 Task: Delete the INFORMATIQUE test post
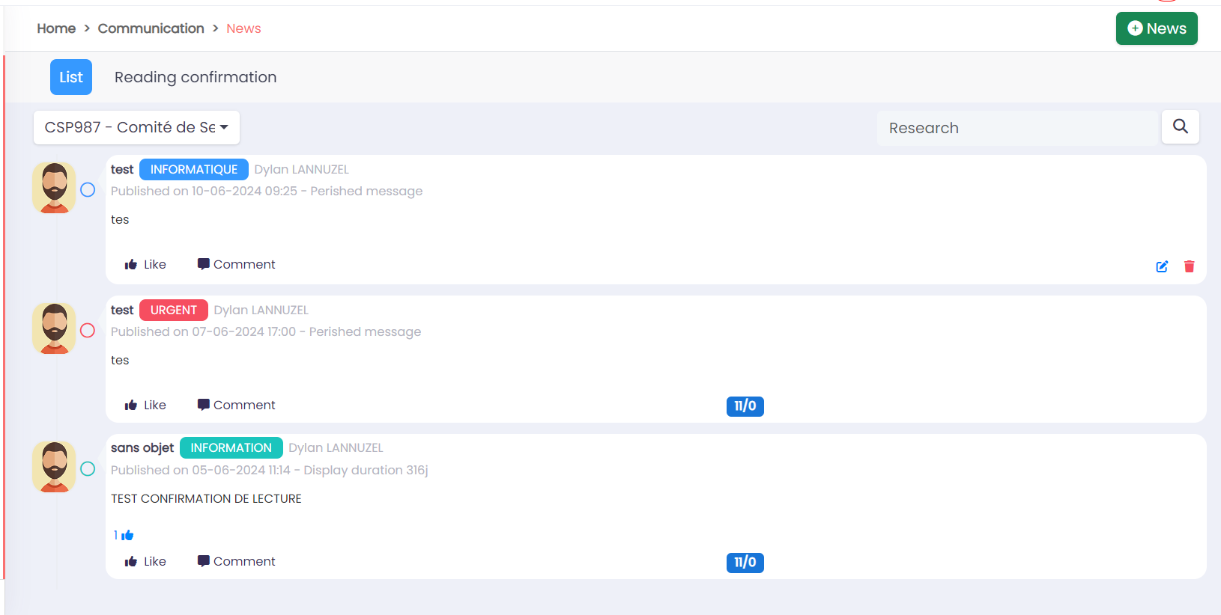[1189, 266]
